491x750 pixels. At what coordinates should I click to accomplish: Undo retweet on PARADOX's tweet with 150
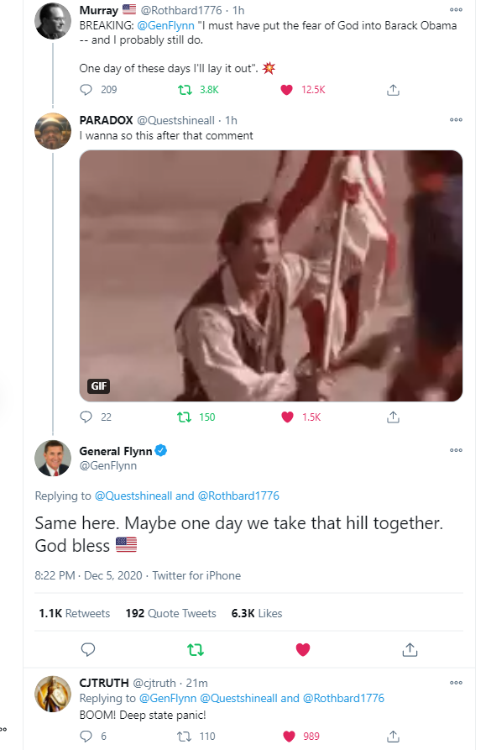[x=185, y=417]
